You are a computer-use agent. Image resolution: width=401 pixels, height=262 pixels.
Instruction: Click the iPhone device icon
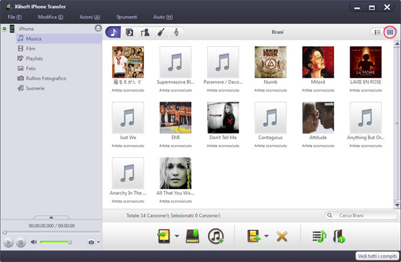coord(12,29)
